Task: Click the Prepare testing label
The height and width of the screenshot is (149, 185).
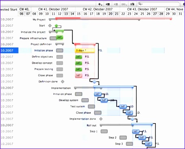Action: point(44,69)
